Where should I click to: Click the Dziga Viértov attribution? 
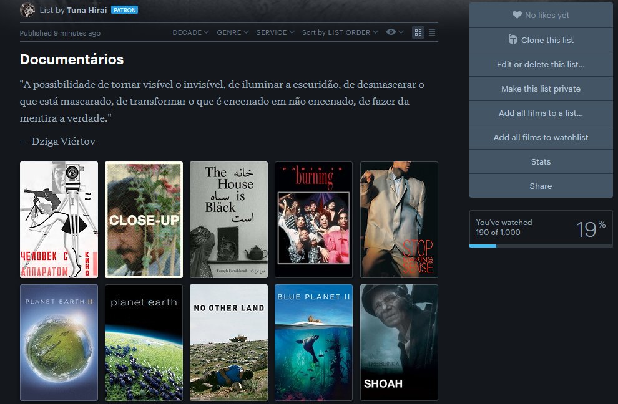(57, 141)
